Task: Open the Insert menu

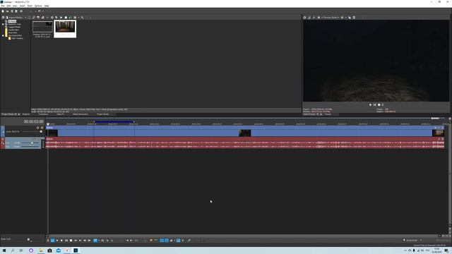Action: pos(22,6)
